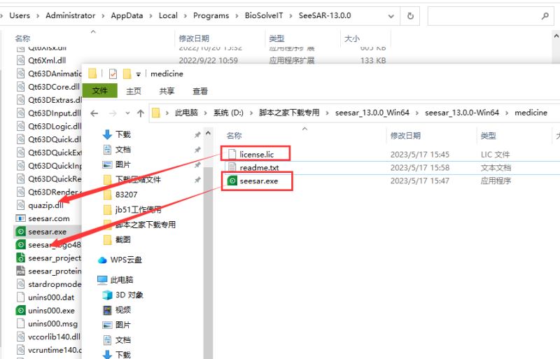The image size is (560, 359).
Task: Sort by 名称 column in medicine window
Action: pos(234,136)
